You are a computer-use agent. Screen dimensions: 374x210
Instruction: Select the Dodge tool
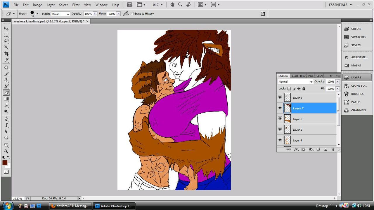point(6,112)
